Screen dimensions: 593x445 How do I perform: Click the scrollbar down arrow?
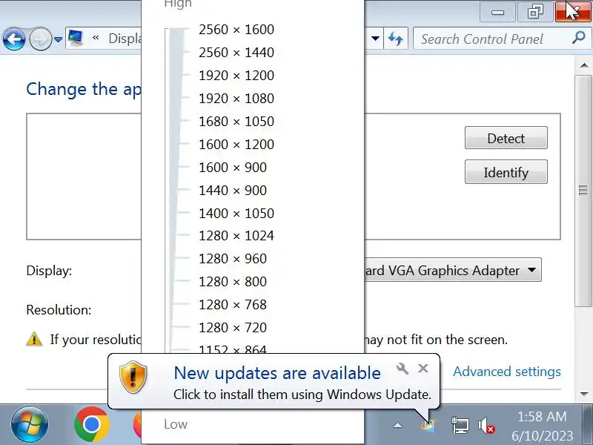[x=584, y=395]
